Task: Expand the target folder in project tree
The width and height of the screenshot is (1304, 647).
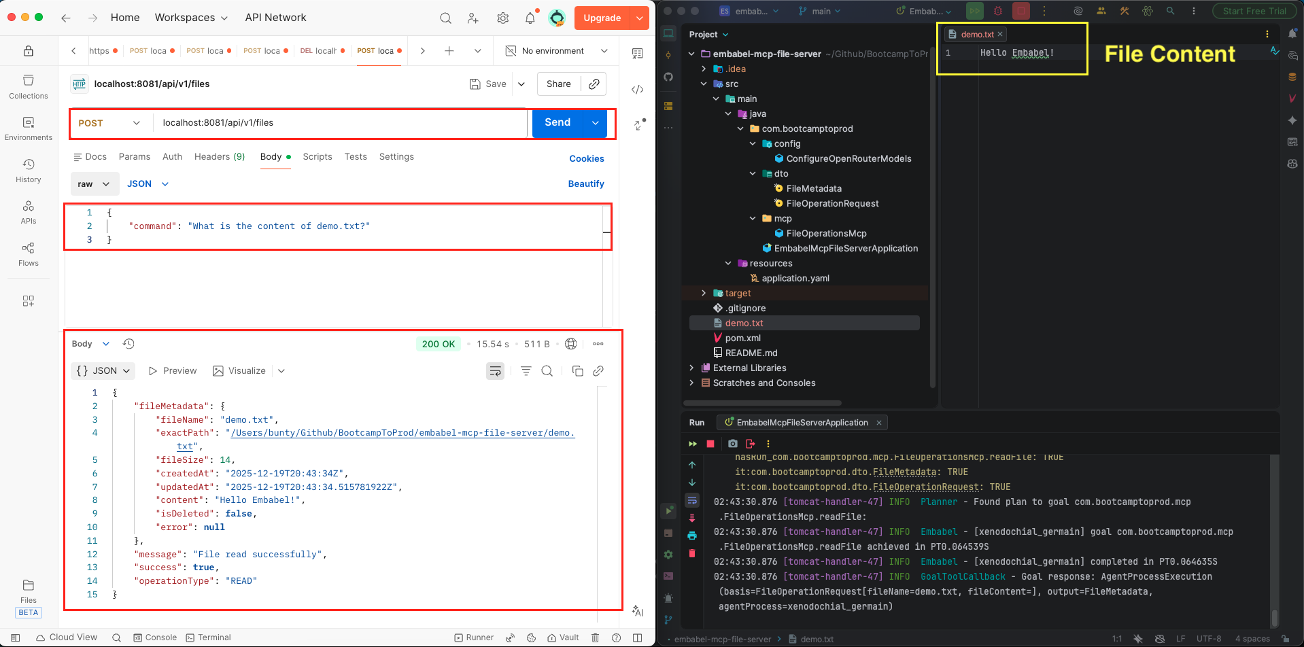Action: (704, 293)
